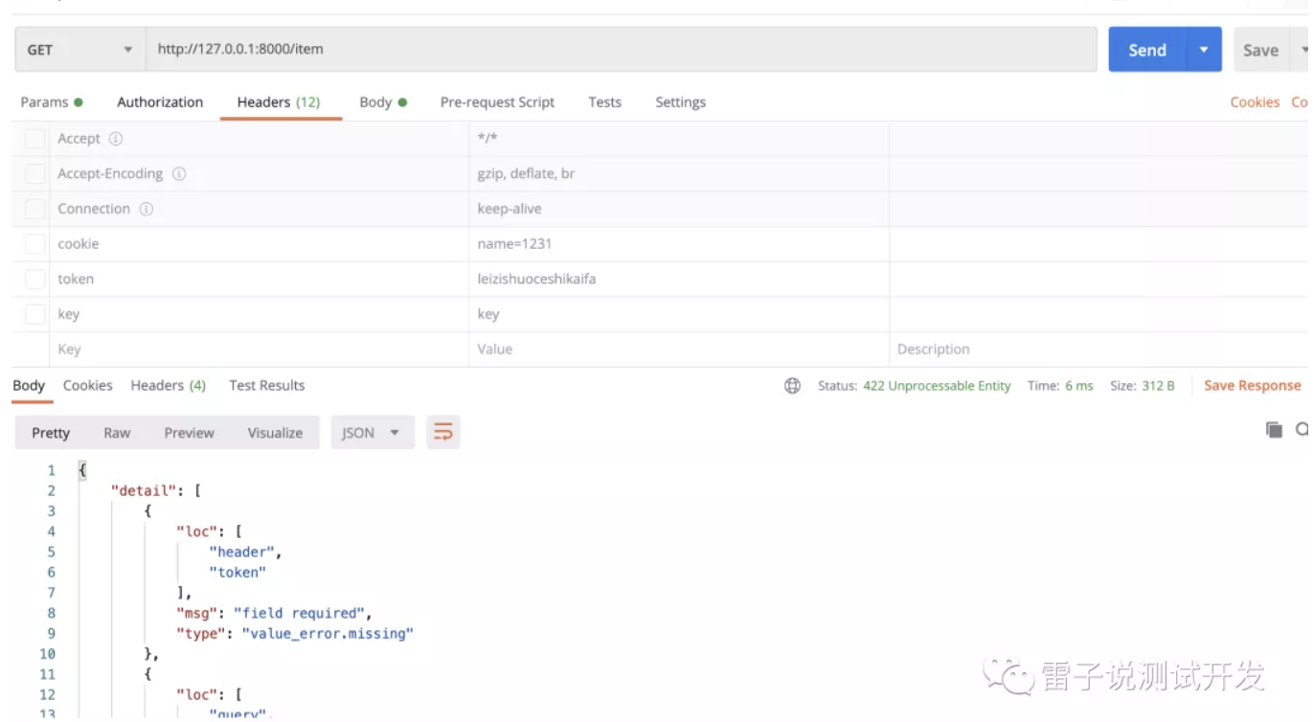Click the Accept-Encoding info icon

point(179,174)
